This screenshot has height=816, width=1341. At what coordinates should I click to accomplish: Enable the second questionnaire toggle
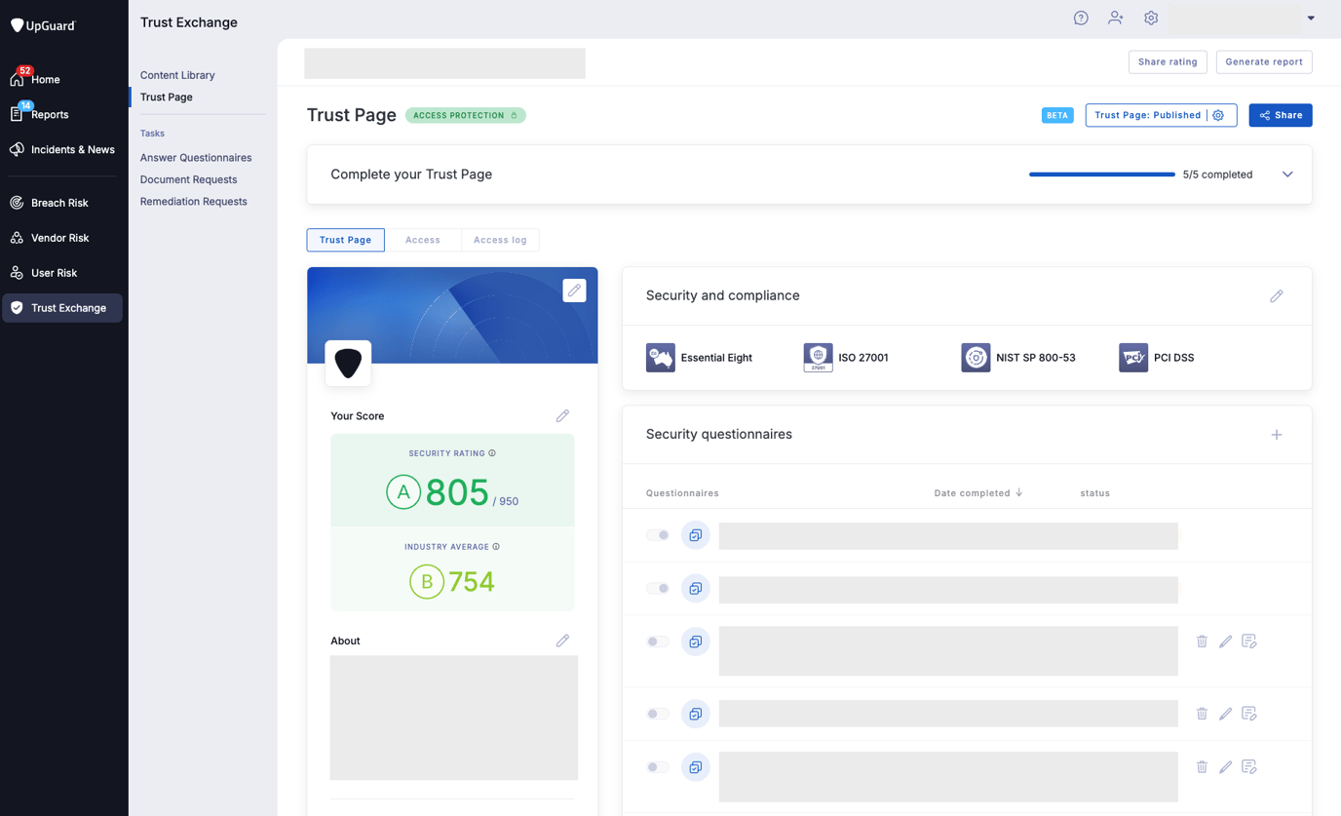pyautogui.click(x=657, y=588)
